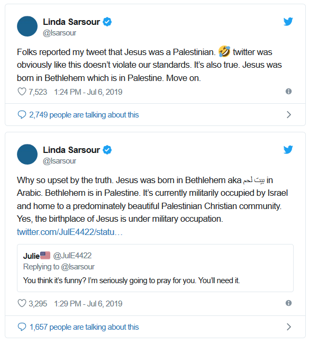Open '1,657 people are talking about this'

[84, 327]
